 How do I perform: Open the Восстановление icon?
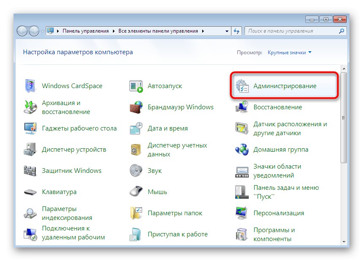coord(242,107)
